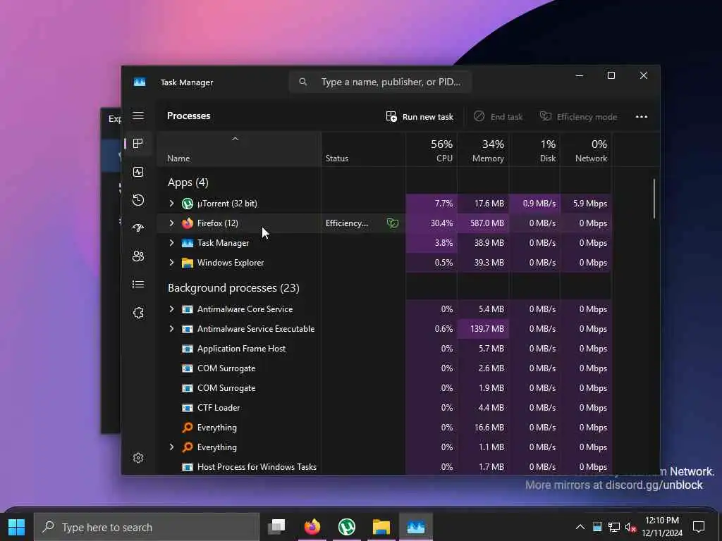This screenshot has width=722, height=541.
Task: Open µTorrent from the taskbar
Action: 347,527
